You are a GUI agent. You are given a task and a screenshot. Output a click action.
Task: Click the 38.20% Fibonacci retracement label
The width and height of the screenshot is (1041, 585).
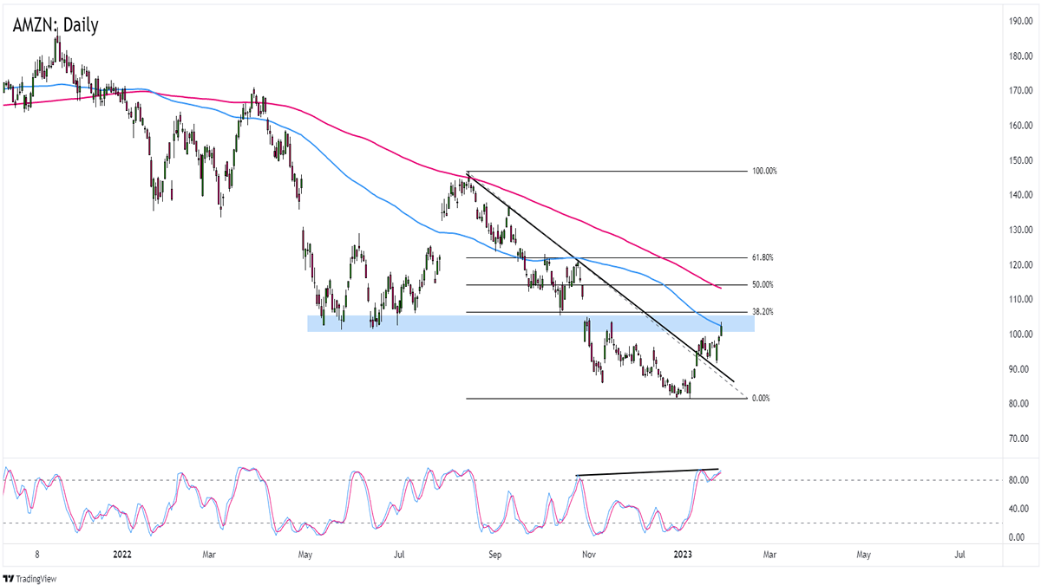[763, 312]
